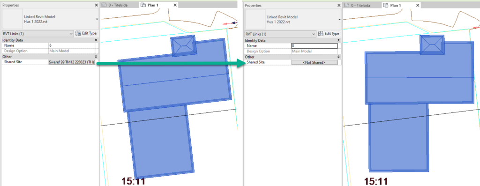Click the plan view icon on right Plan 1 tab
This screenshot has width=480, height=186.
386,5
